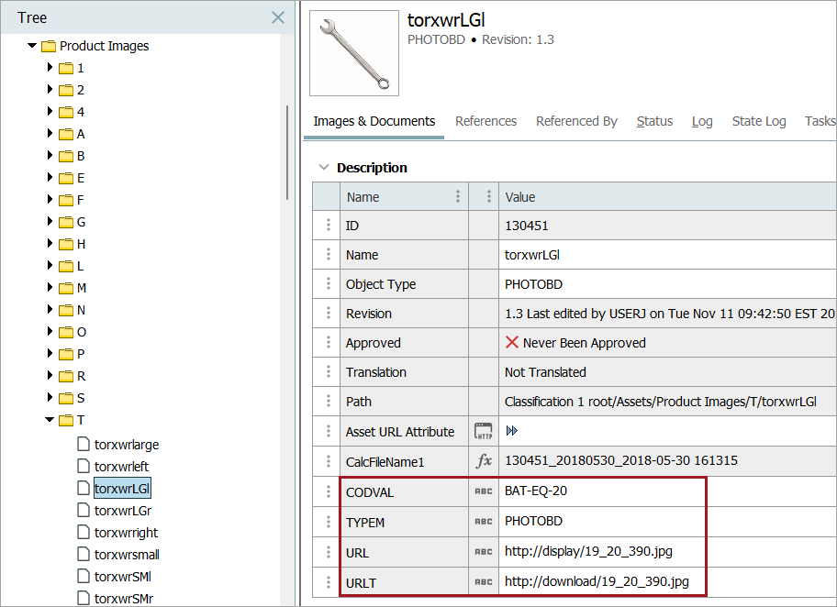
Task: Collapse the Product Images folder
Action: pos(32,46)
